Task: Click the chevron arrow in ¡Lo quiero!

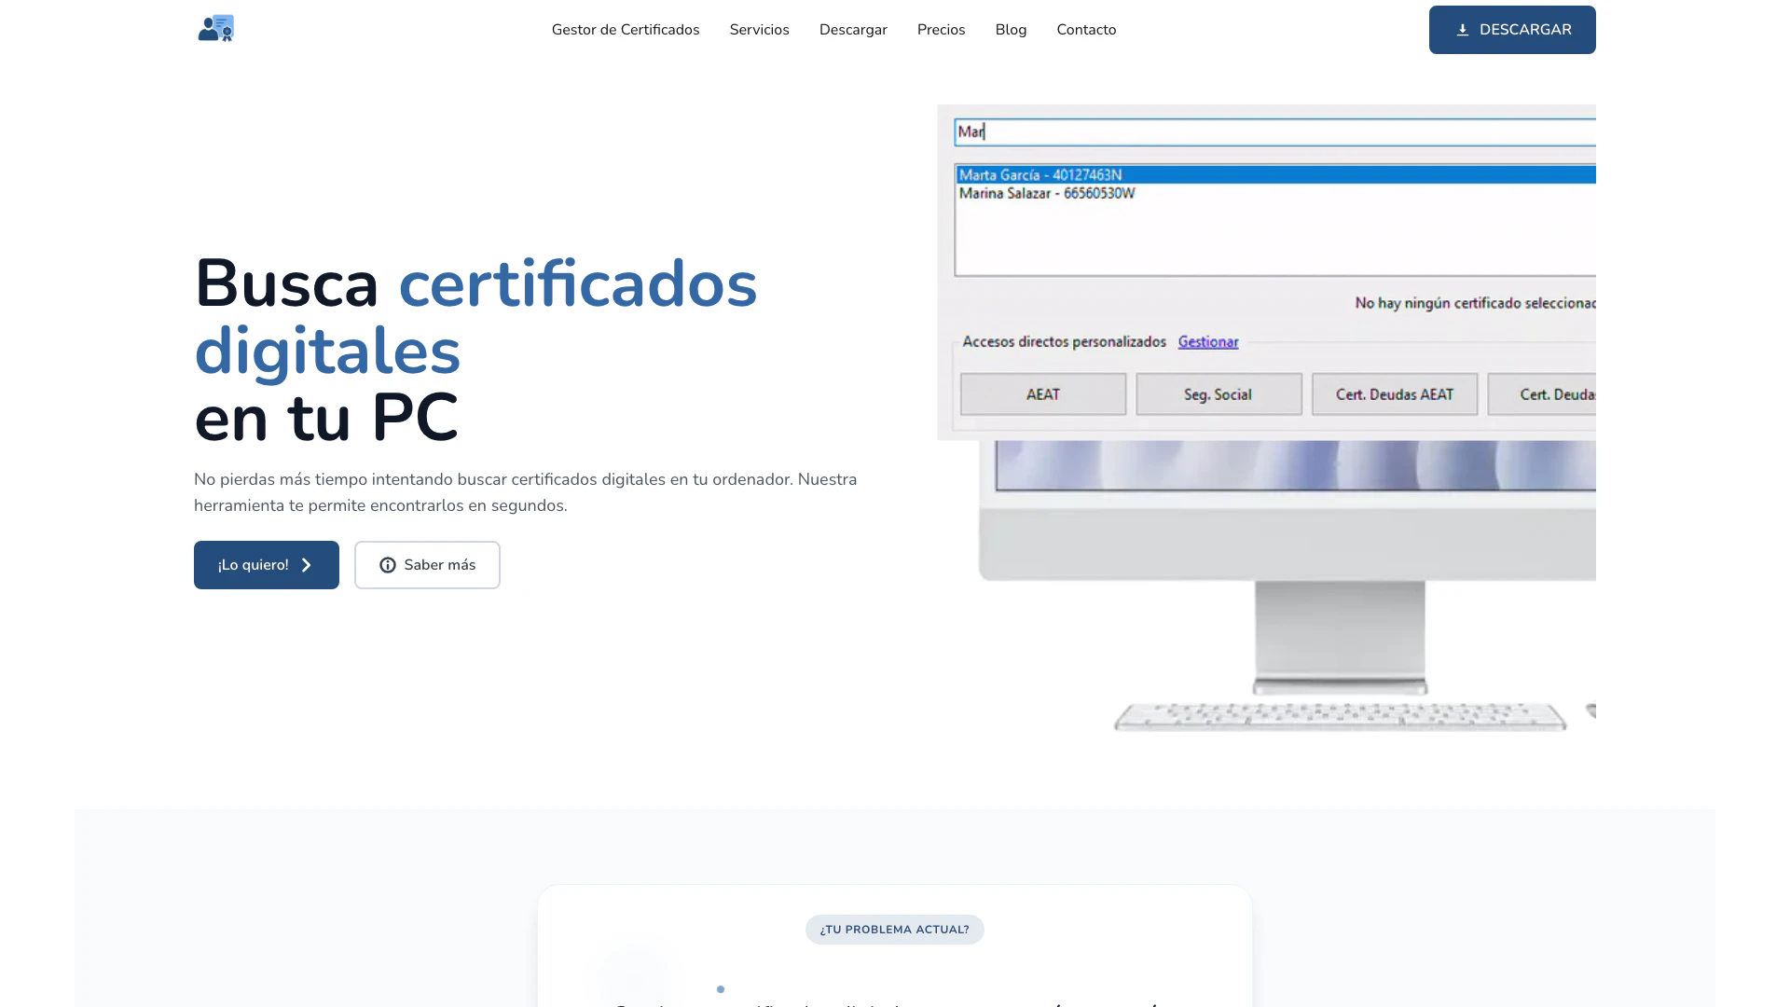Action: point(306,565)
